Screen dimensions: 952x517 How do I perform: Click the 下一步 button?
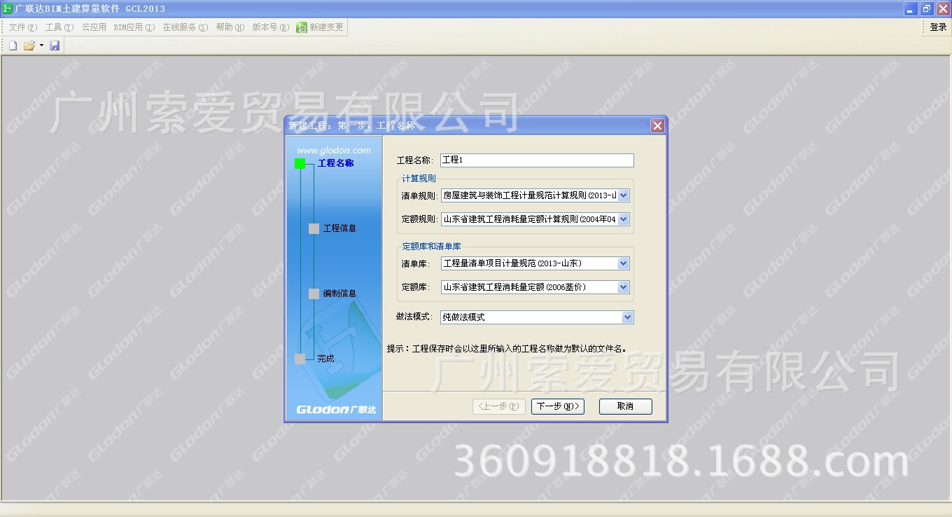557,406
